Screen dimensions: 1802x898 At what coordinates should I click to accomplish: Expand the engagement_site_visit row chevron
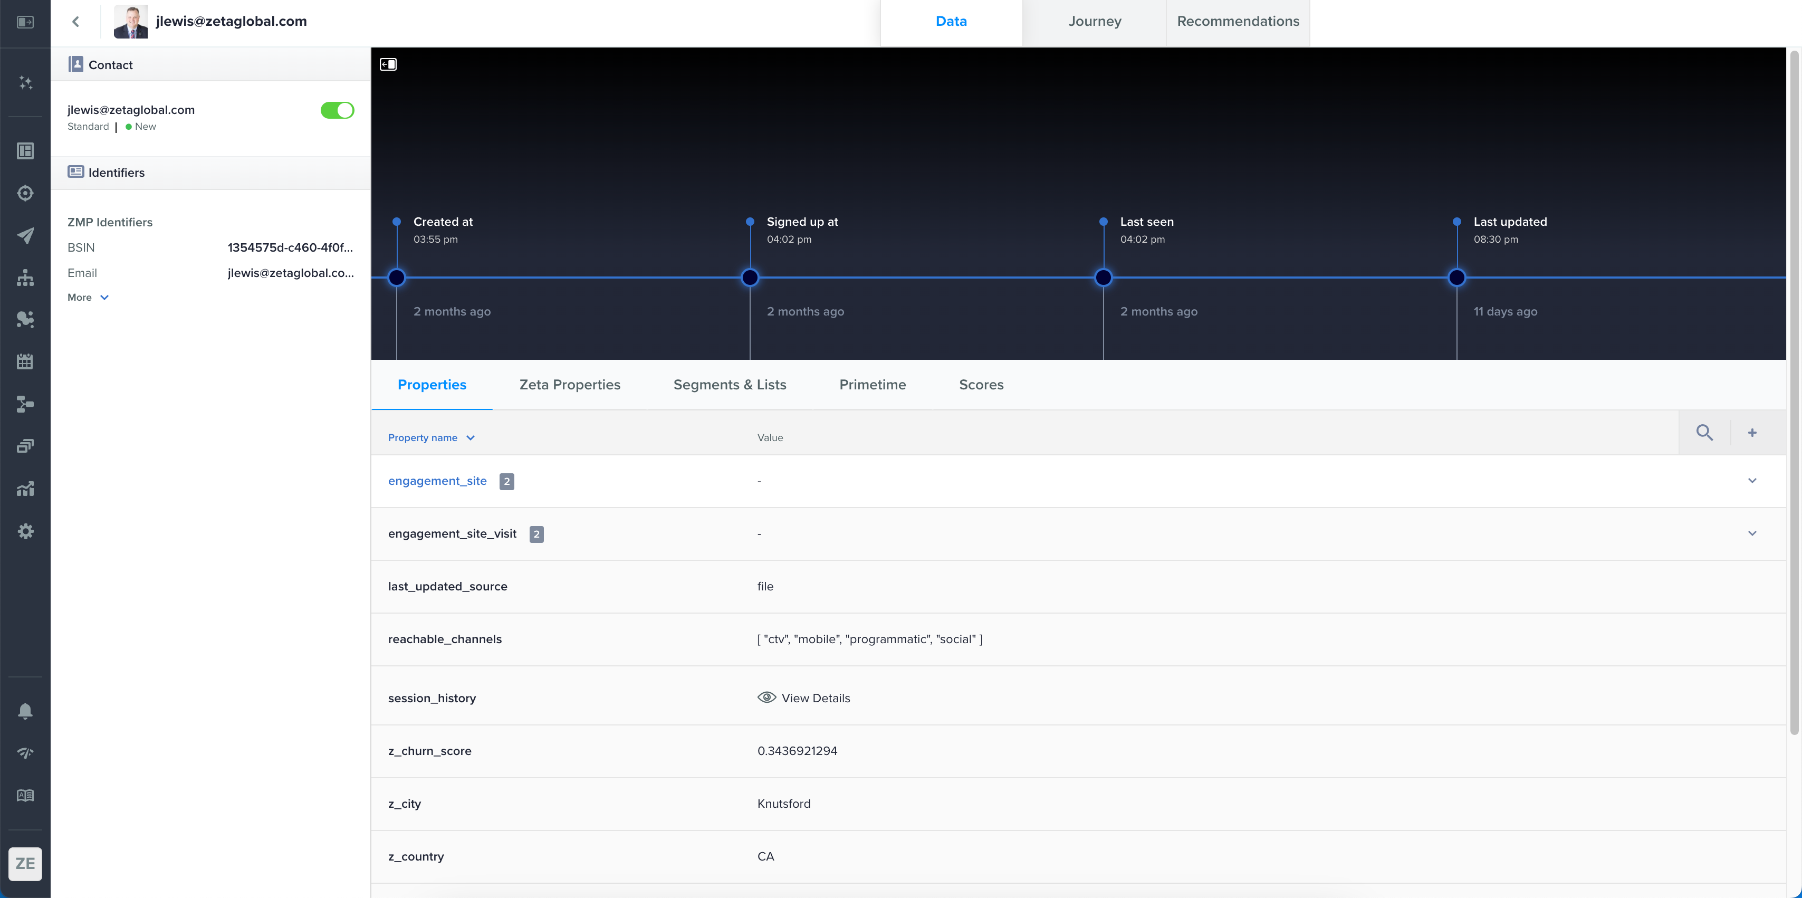(x=1752, y=533)
